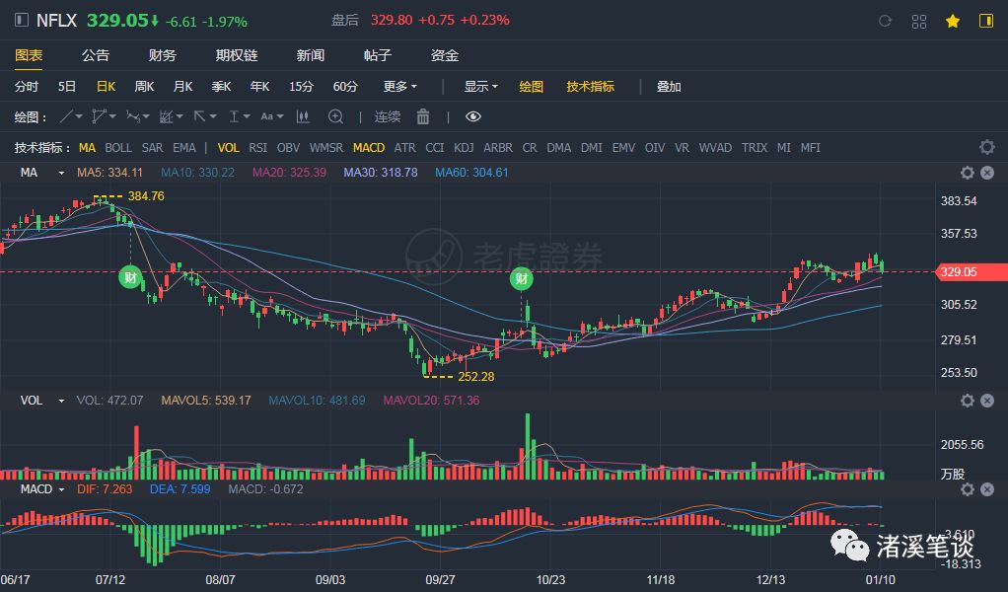This screenshot has width=1008, height=592.
Task: Click the 连续 continuous drawing button
Action: point(388,117)
